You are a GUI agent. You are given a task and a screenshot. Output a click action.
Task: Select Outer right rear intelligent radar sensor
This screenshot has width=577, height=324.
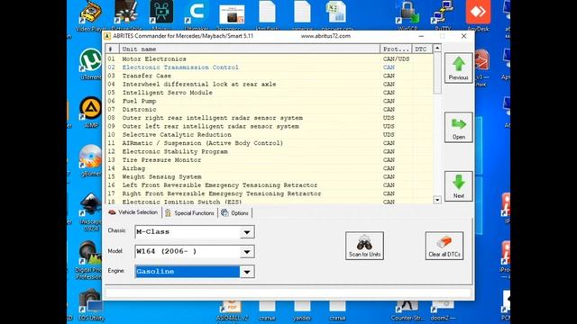[270, 118]
